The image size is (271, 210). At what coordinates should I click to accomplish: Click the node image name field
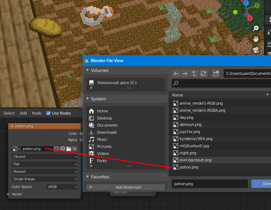[x=37, y=149]
